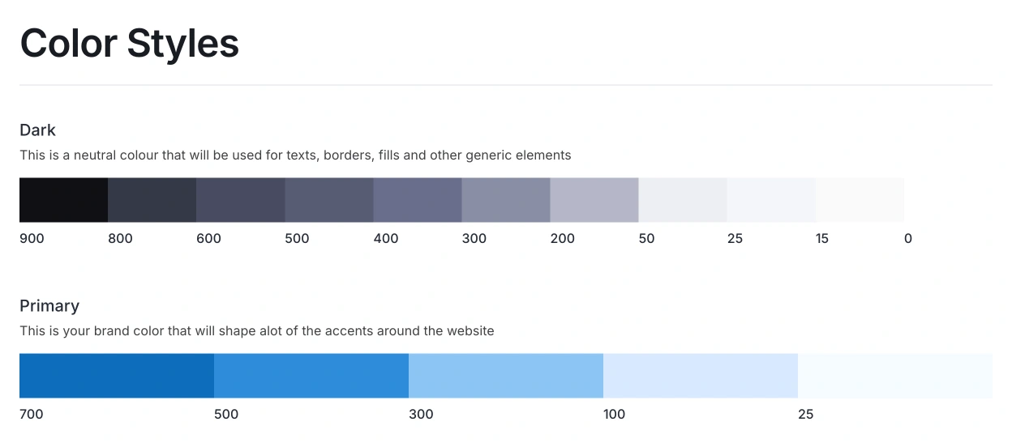This screenshot has height=443, width=1012.
Task: Choose the Dark 500 swatch
Action: click(x=328, y=200)
